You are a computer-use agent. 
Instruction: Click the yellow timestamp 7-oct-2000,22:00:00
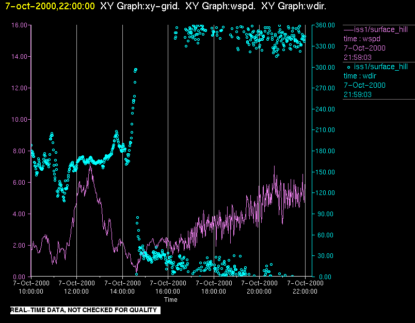tap(50, 6)
